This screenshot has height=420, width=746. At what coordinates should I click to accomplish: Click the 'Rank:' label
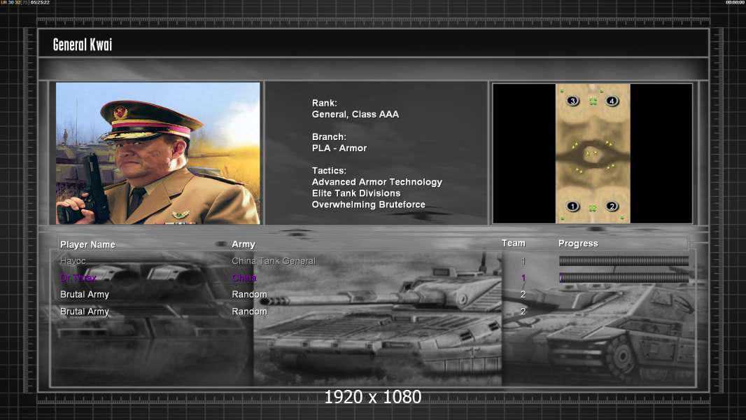pyautogui.click(x=325, y=103)
